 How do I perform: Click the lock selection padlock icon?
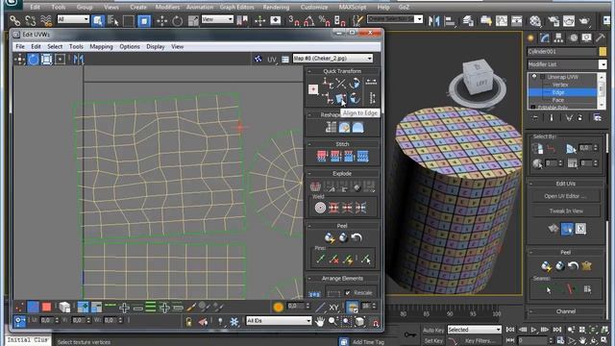pos(189,322)
